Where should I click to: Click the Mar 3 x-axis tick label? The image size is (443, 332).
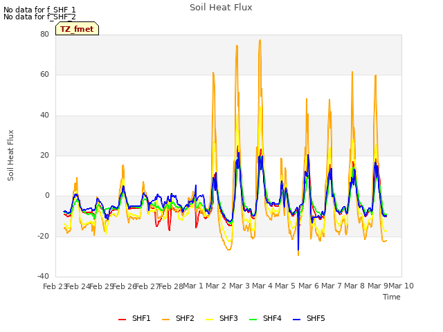click(x=239, y=286)
